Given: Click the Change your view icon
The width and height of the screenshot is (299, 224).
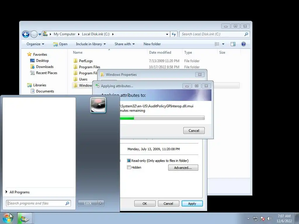Looking at the screenshot, I should [x=217, y=44].
